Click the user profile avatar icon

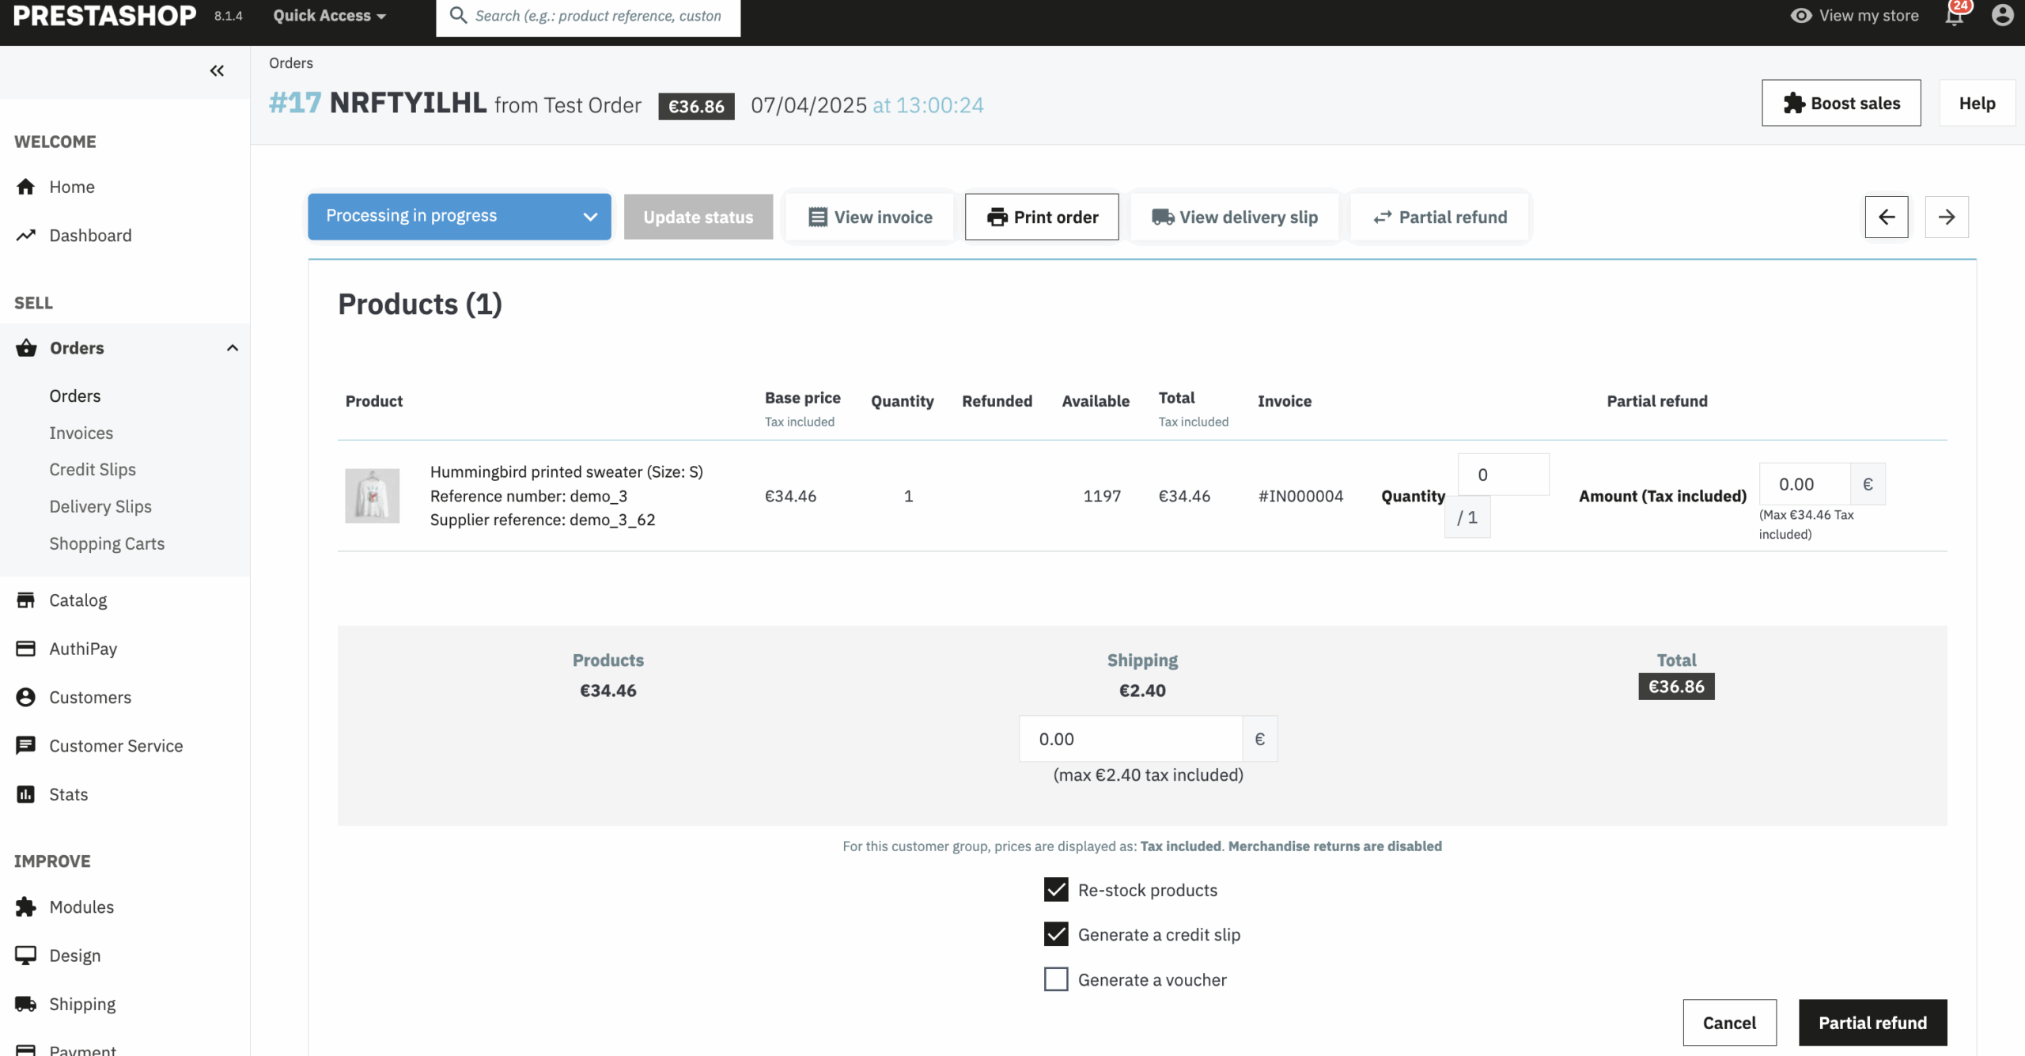(x=2002, y=15)
